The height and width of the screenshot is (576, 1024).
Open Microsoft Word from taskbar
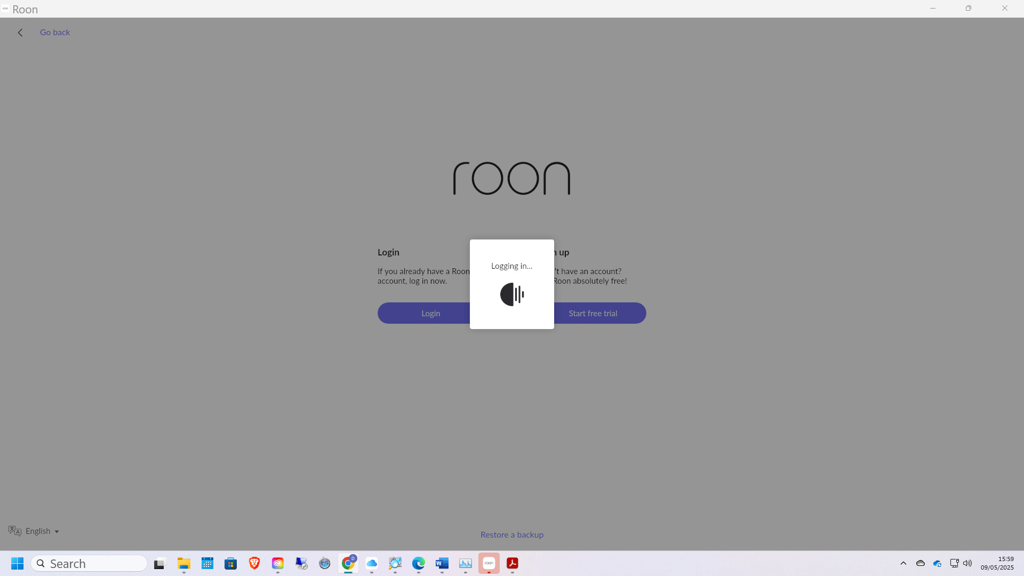[x=442, y=563]
